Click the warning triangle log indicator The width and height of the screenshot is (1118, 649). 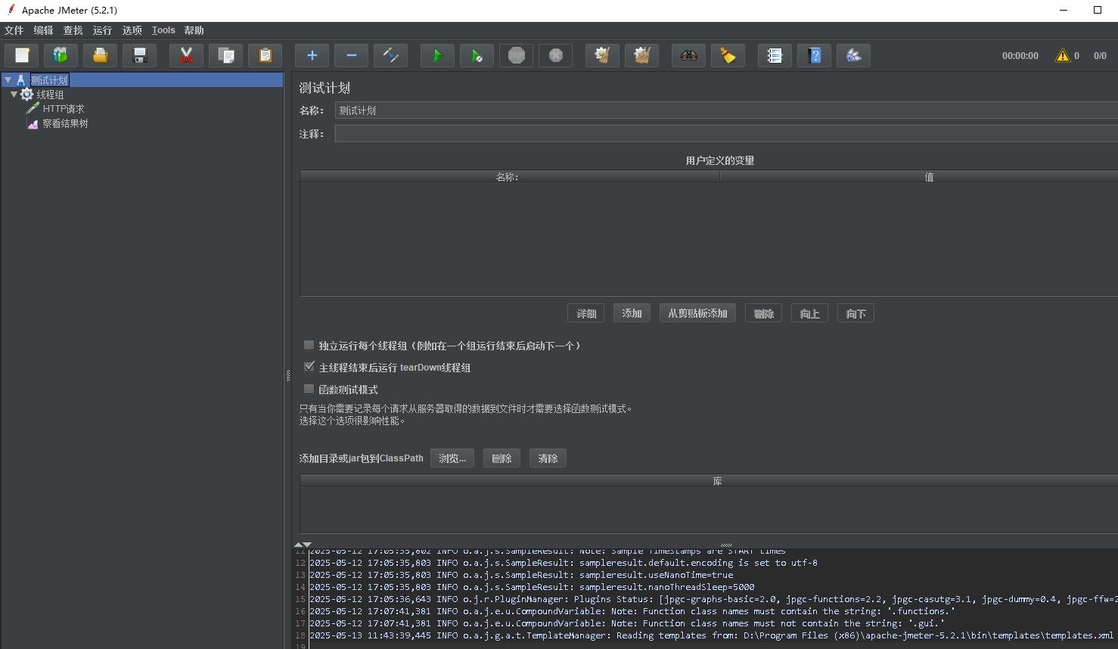[x=1063, y=55]
